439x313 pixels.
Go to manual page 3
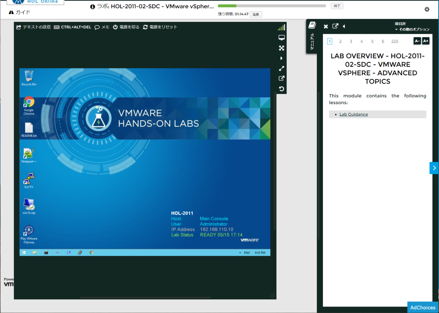pos(351,41)
